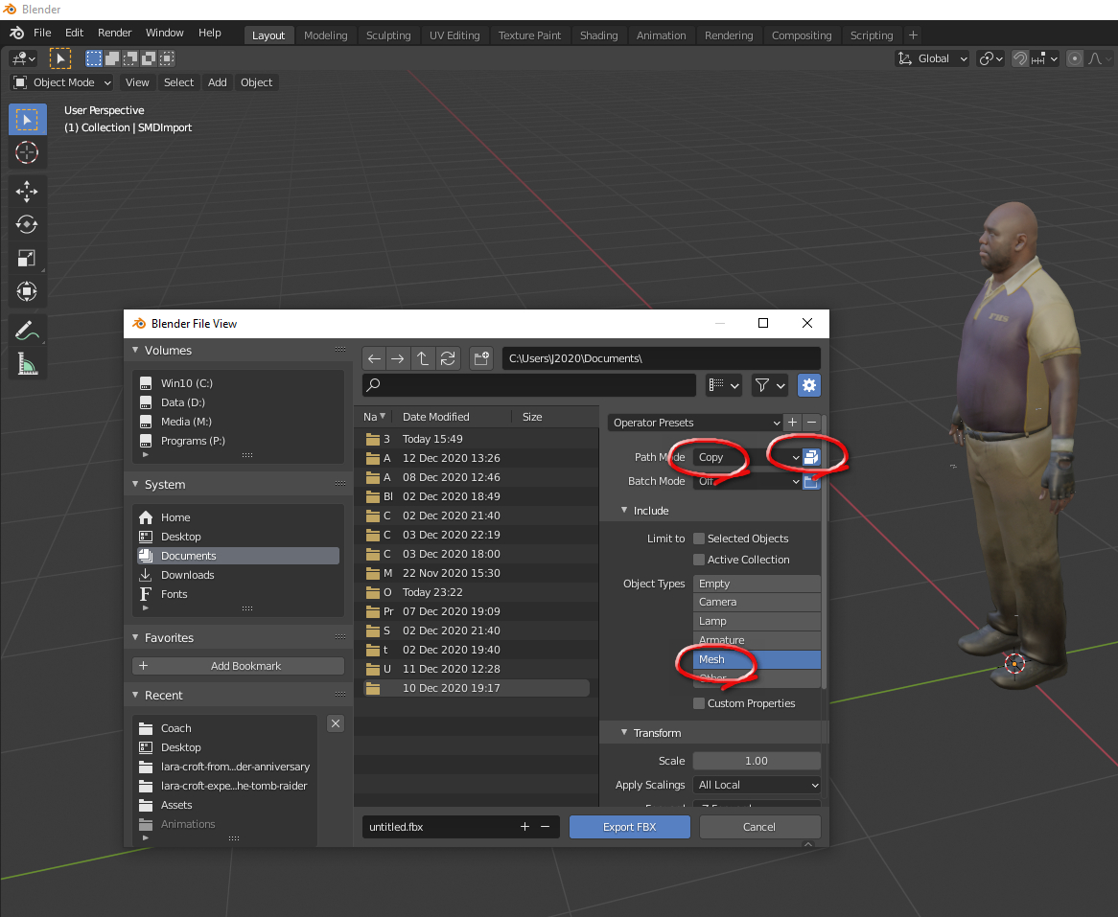Screen dimensions: 1118x917
Task: Open the Win10 (C:) volume
Action: click(x=238, y=383)
